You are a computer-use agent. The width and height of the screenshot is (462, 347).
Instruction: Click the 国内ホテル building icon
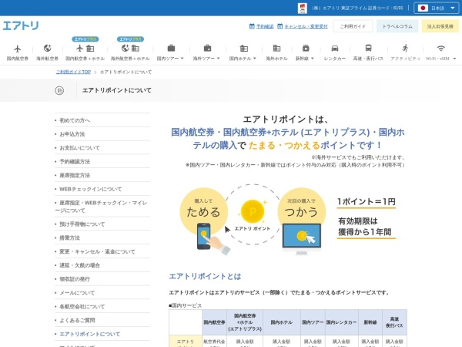point(243,48)
